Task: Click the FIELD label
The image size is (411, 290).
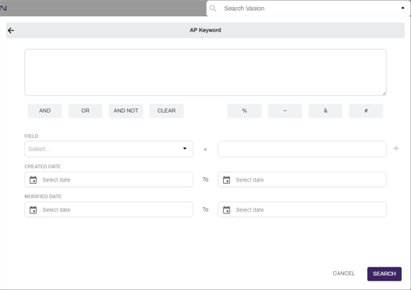Action: pyautogui.click(x=31, y=136)
